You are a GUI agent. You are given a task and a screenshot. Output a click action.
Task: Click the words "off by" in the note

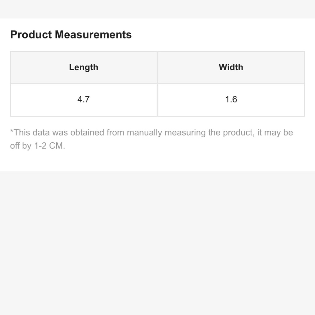tap(21, 146)
